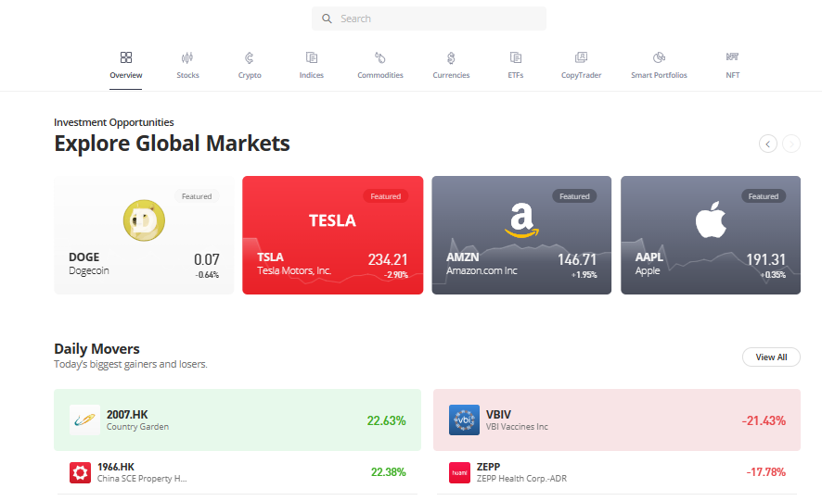This screenshot has height=501, width=822.
Task: Open the Tesla featured card
Action: (x=332, y=235)
